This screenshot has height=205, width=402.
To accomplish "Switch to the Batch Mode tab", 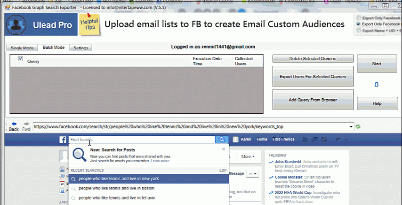I will point(54,47).
